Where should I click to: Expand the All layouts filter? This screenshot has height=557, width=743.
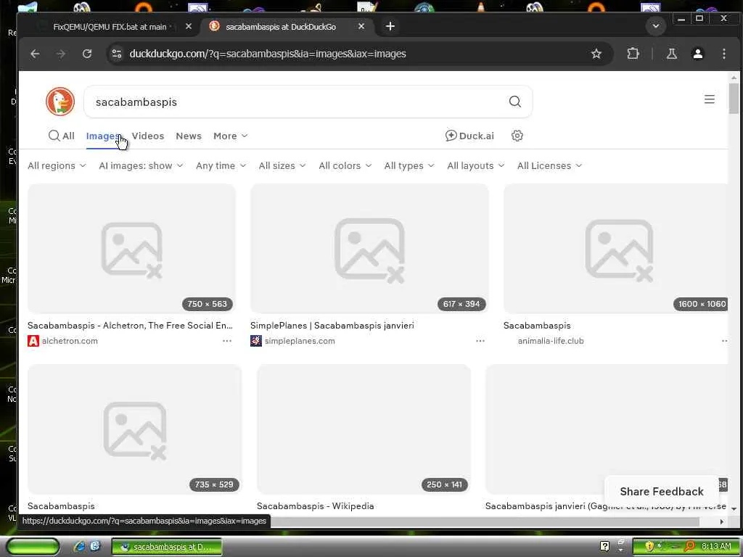pos(476,166)
